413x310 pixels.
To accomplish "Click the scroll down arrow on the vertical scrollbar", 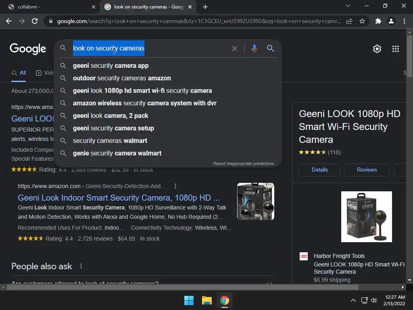I will 409,280.
